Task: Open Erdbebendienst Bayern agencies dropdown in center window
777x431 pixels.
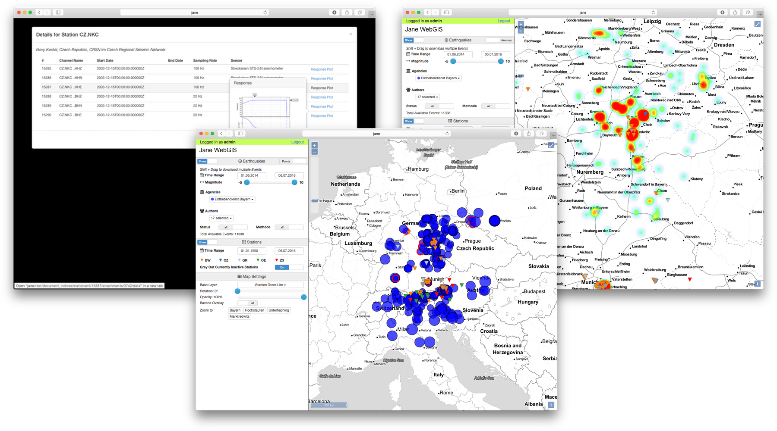Action: pyautogui.click(x=232, y=199)
